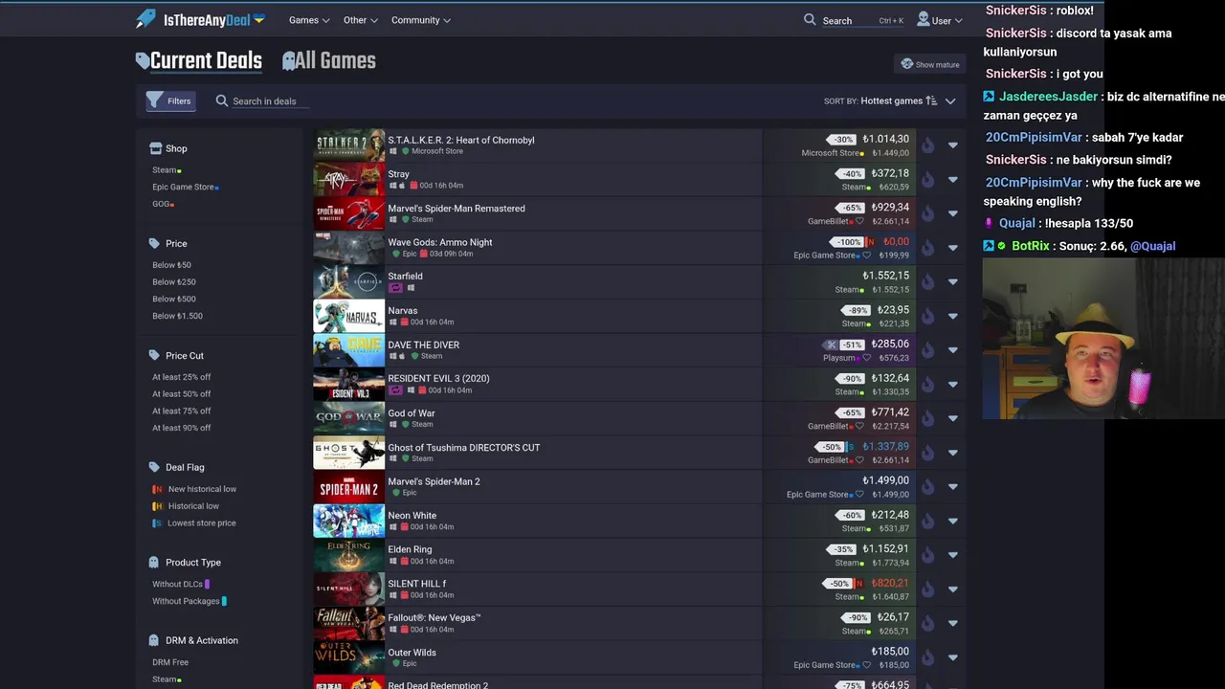Click the ghost icon beside All Games
The image size is (1225, 689).
coord(289,61)
